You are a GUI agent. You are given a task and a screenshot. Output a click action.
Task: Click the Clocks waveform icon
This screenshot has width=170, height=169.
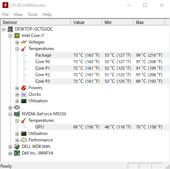click(x=24, y=94)
